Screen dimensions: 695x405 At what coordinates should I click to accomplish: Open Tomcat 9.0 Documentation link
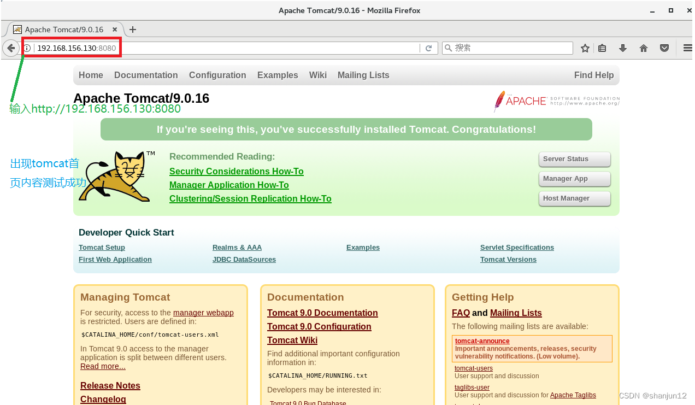pos(322,313)
